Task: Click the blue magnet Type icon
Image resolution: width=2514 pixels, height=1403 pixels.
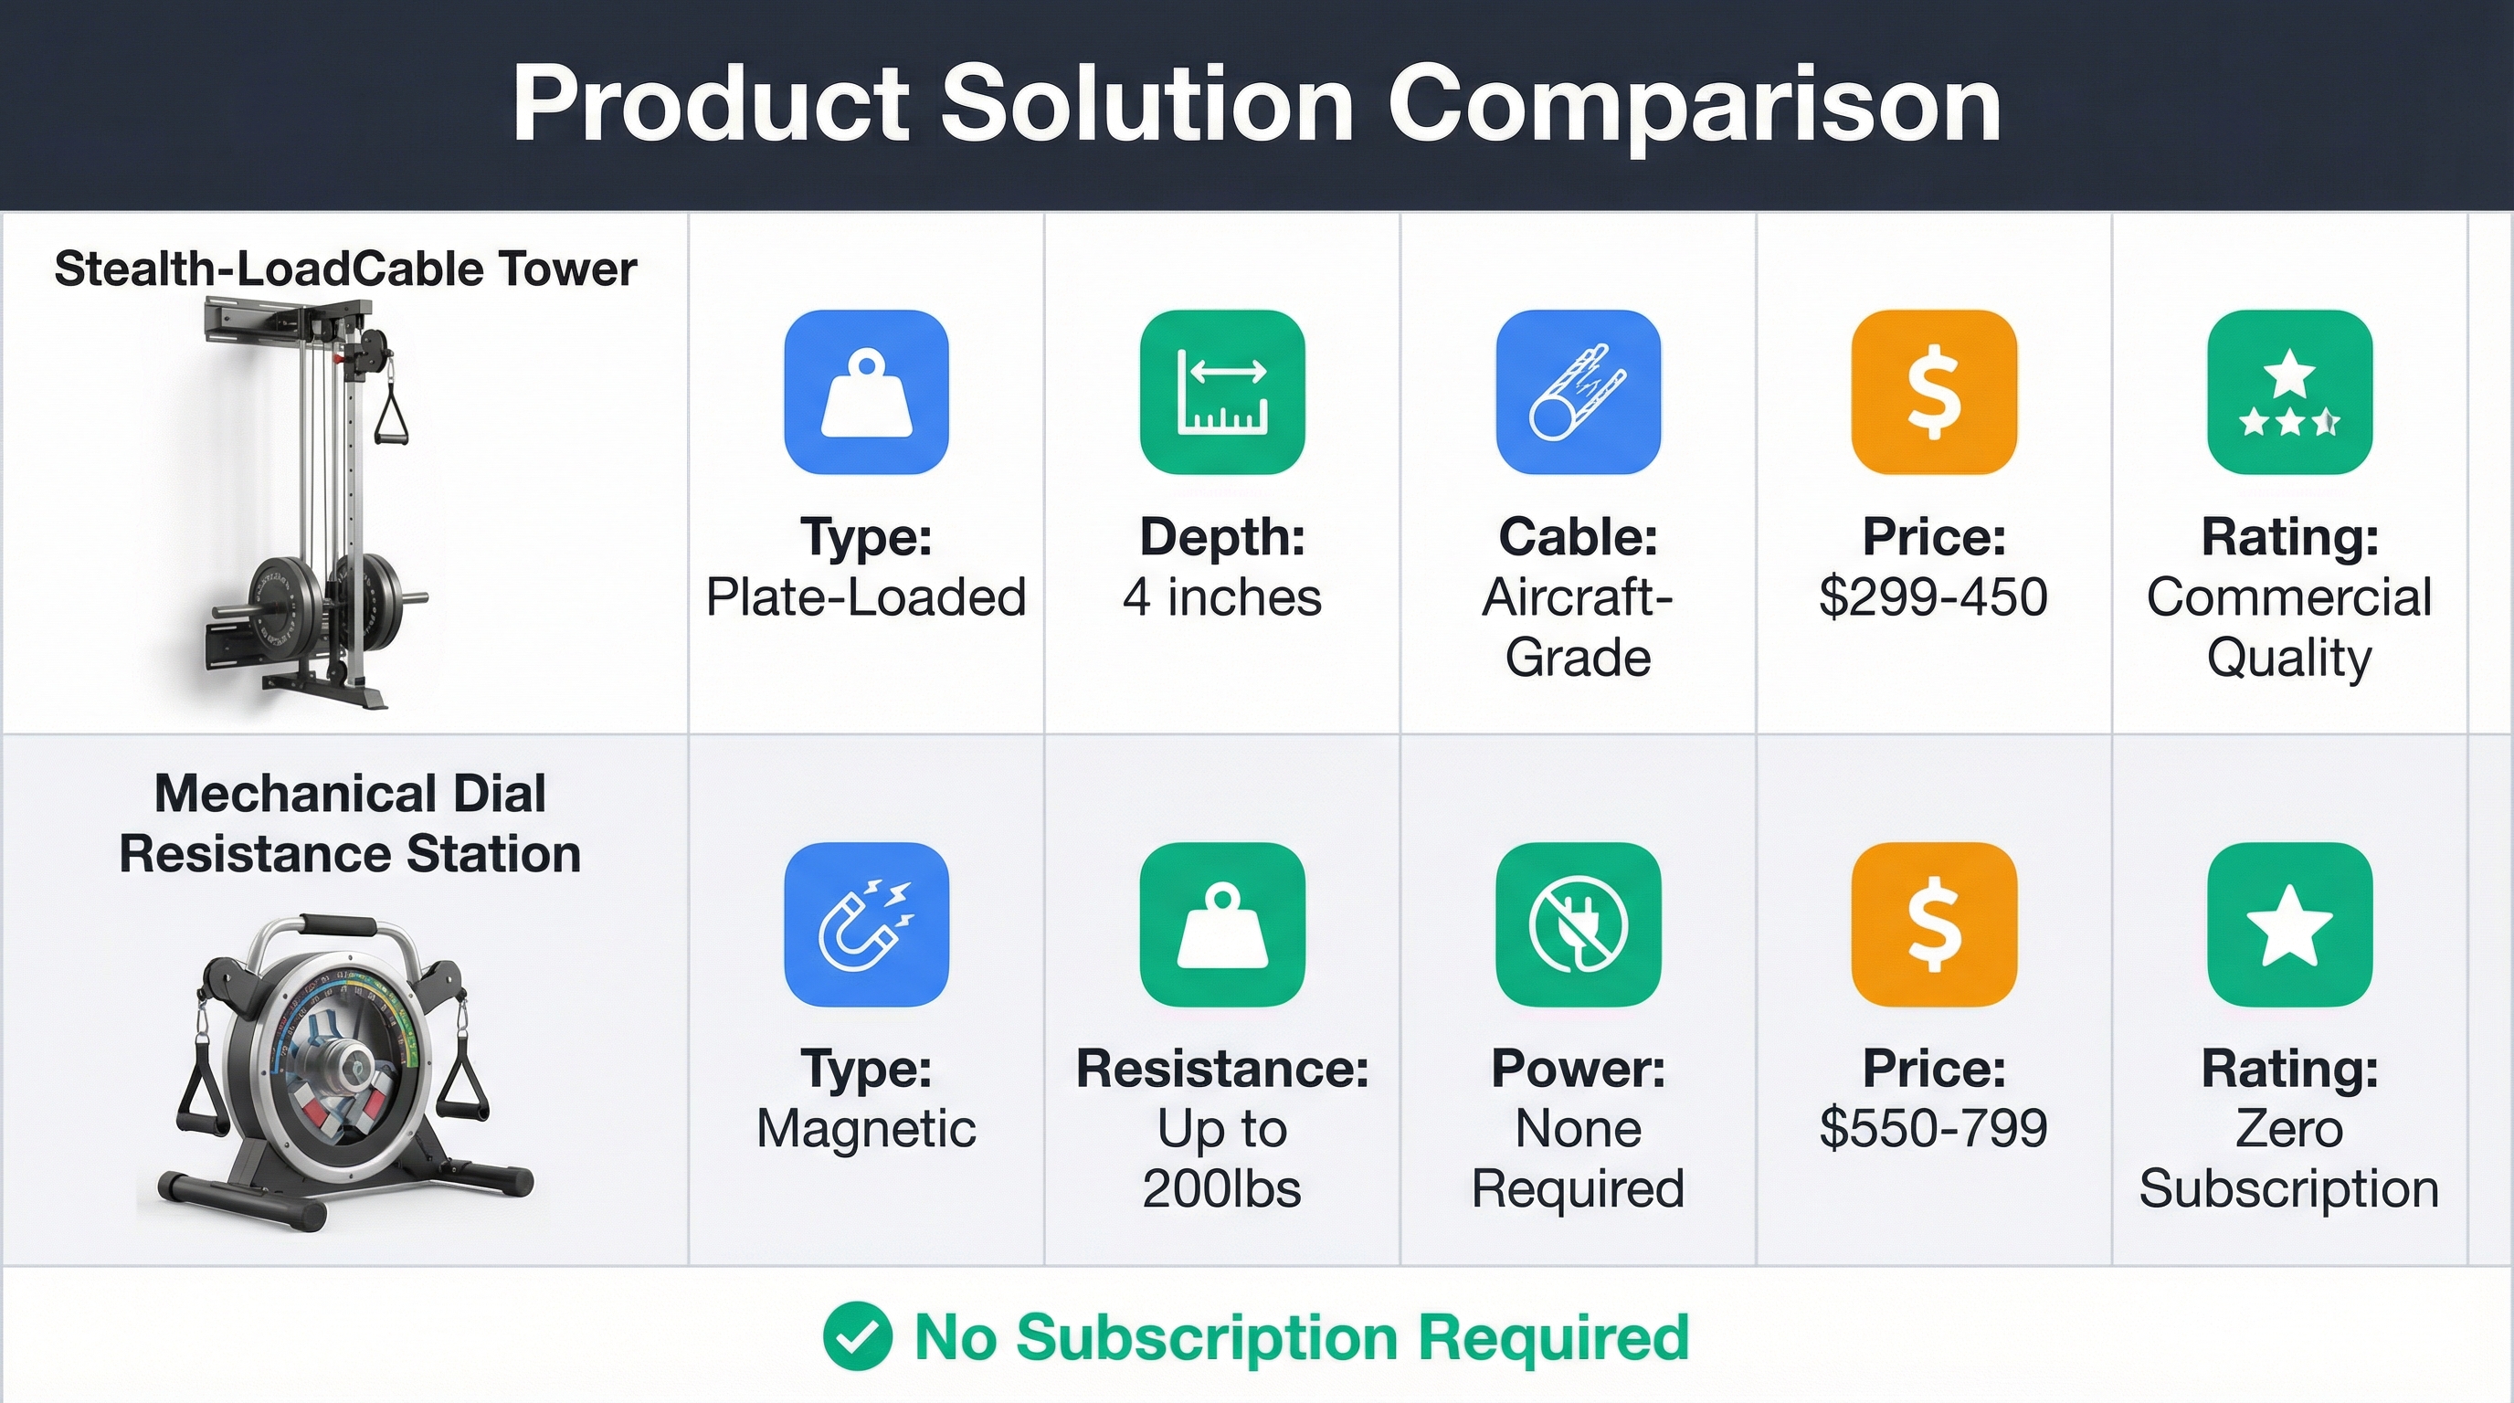Action: coord(867,924)
